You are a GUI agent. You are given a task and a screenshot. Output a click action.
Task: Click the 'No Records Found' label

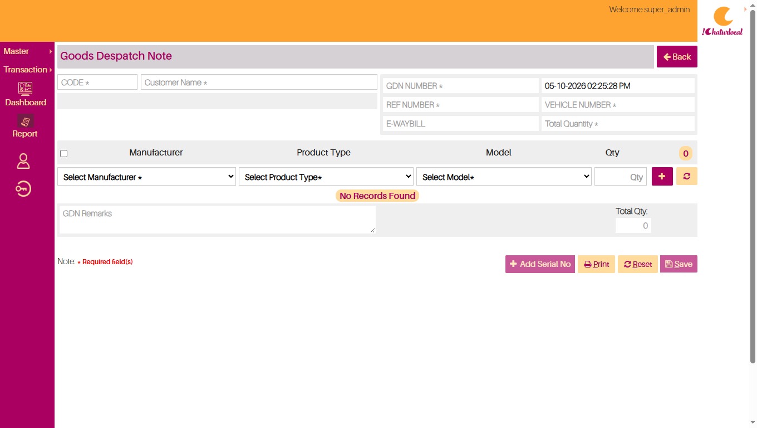[377, 196]
